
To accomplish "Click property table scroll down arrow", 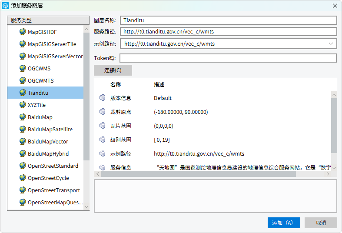I will (334, 168).
